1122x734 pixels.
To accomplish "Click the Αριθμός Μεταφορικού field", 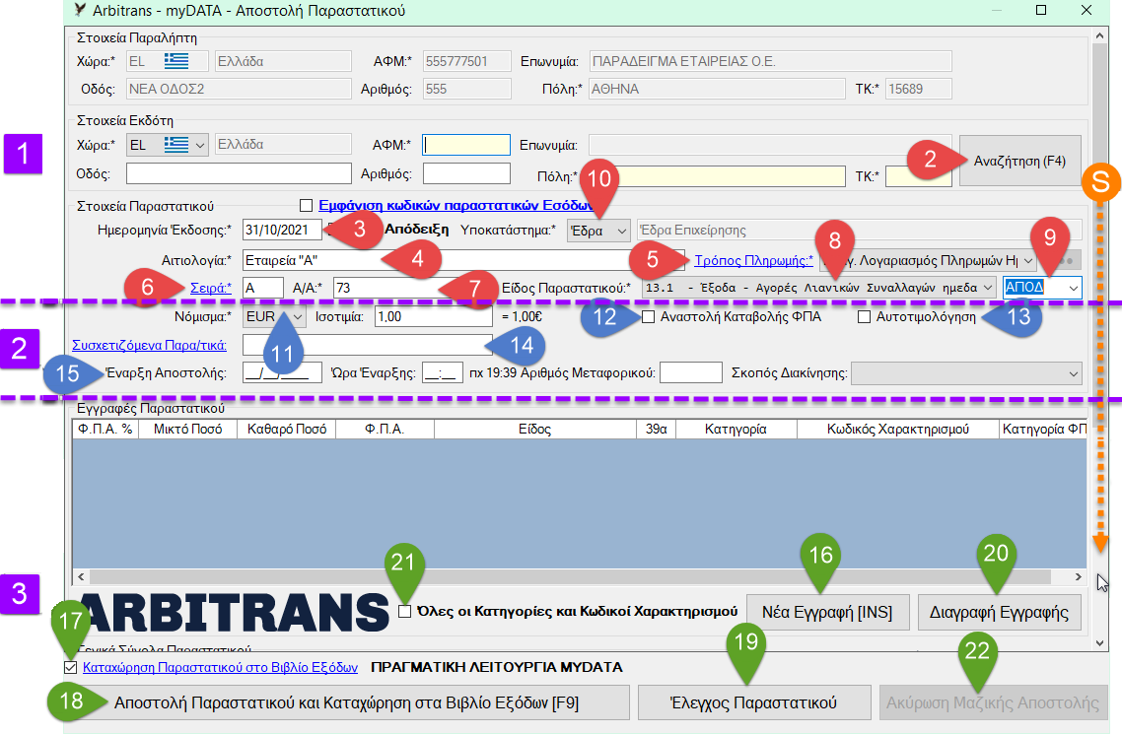I will pyautogui.click(x=690, y=373).
